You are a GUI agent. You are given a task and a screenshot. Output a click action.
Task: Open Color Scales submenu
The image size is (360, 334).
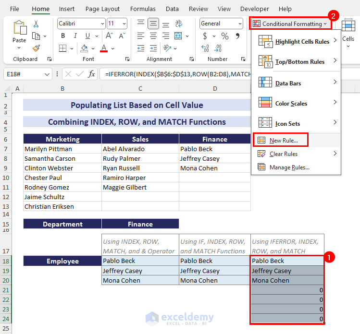pos(296,103)
